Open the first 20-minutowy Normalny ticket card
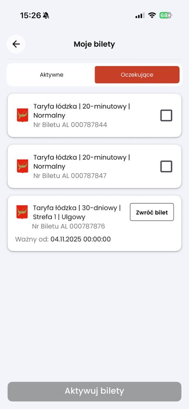189x409 pixels. coord(94,115)
